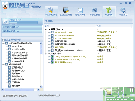Click the Super Rabbit logo icon
Viewport: 135px width, 101px height.
point(5,5)
